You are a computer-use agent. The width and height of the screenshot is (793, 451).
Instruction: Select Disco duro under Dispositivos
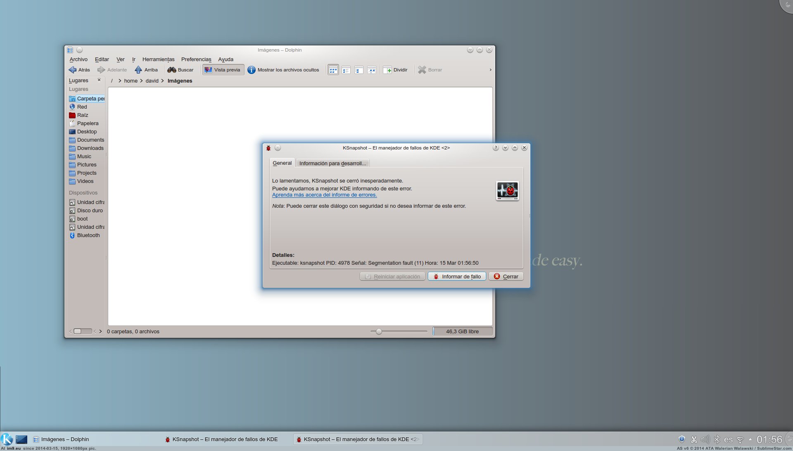pos(87,211)
